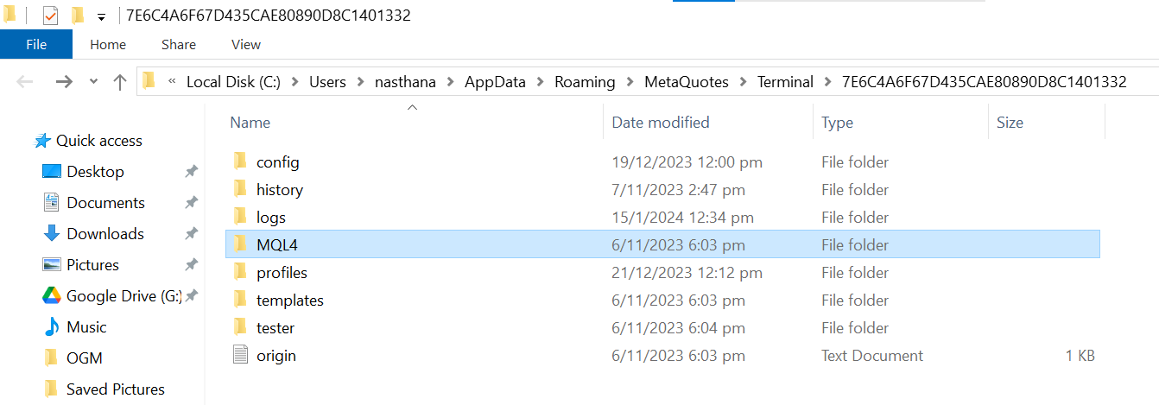
Task: Click the AppData breadcrumb segment
Action: coord(495,82)
